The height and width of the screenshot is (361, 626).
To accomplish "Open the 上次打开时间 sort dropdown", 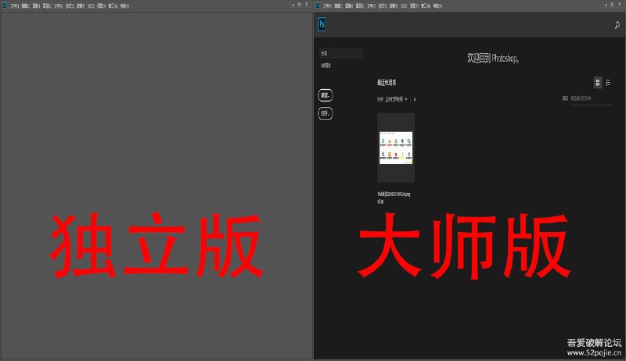I will (x=396, y=99).
